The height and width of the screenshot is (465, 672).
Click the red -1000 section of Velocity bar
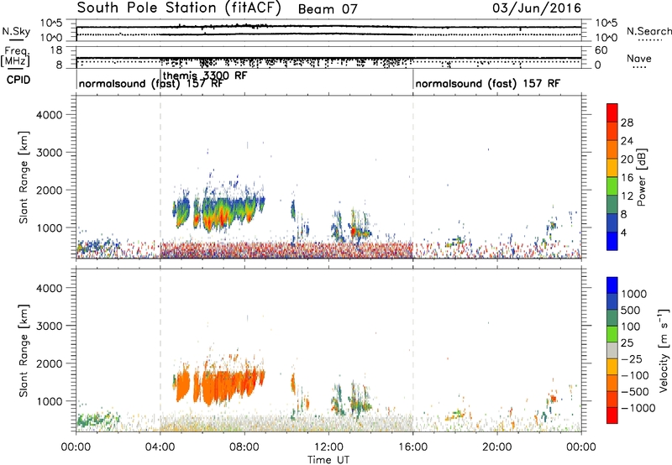(x=612, y=415)
